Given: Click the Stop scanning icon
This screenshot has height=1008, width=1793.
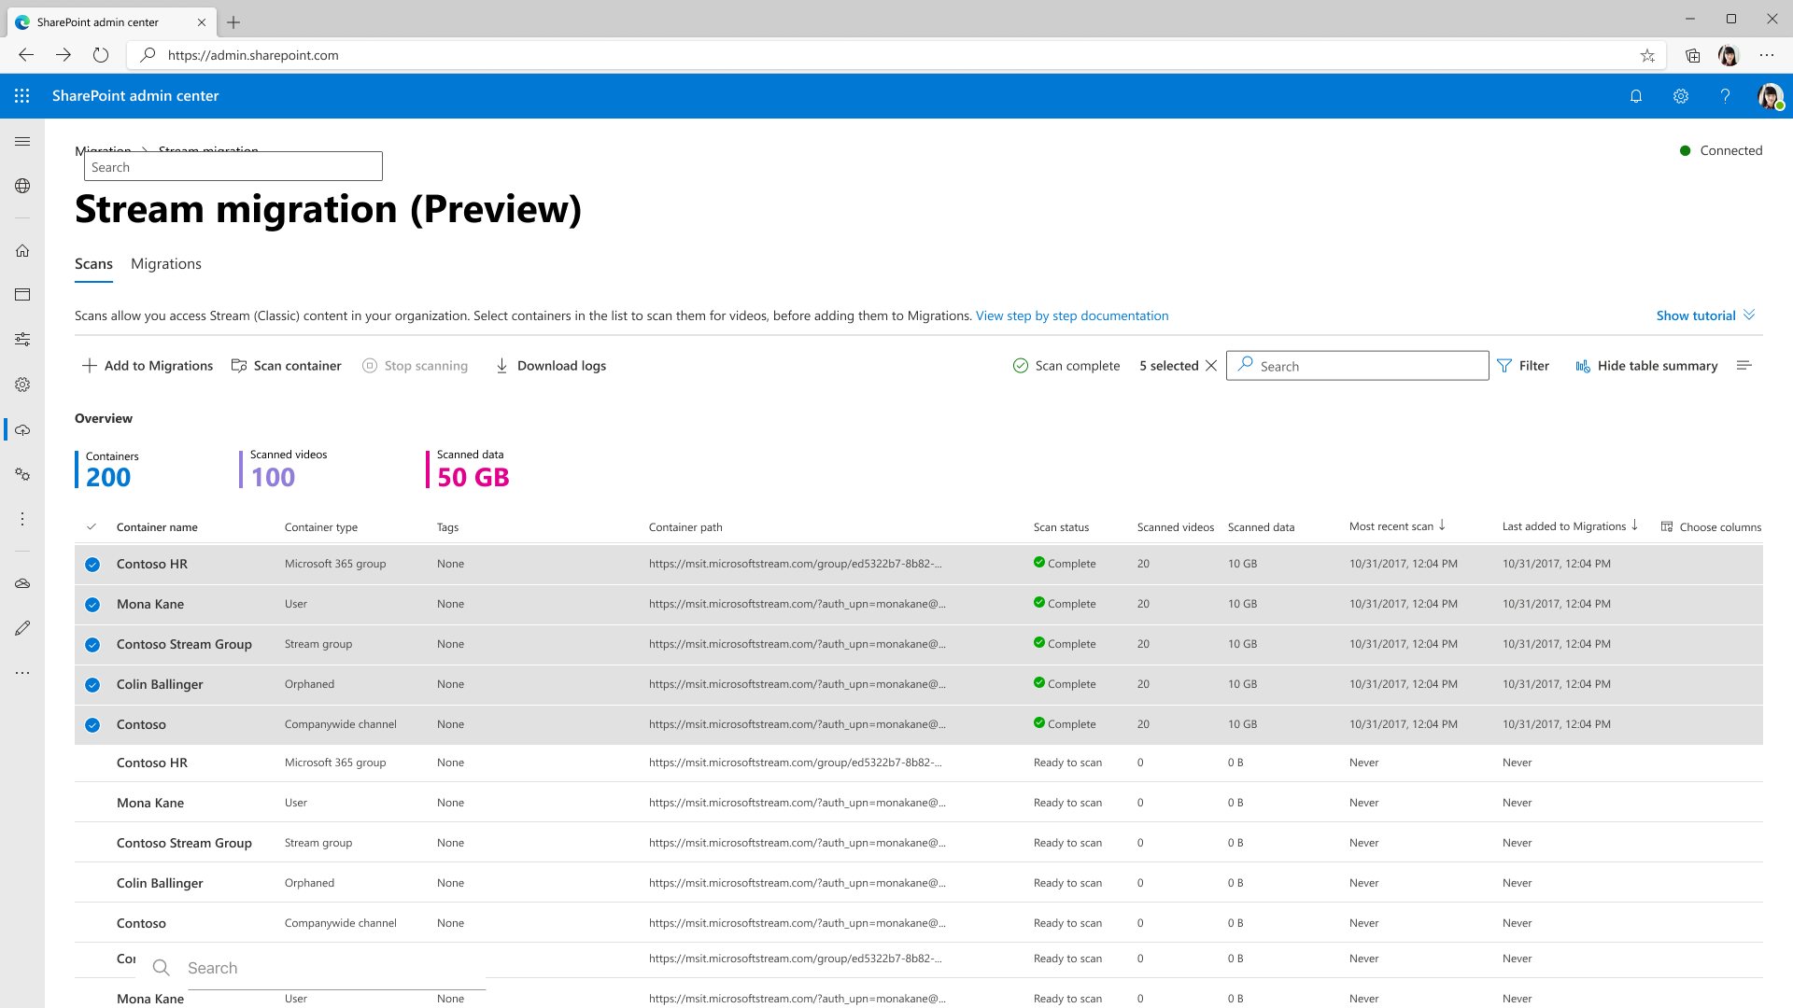Looking at the screenshot, I should click(370, 366).
